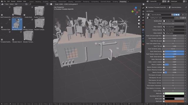Adjust the Walls: Detail density slider

174,57
